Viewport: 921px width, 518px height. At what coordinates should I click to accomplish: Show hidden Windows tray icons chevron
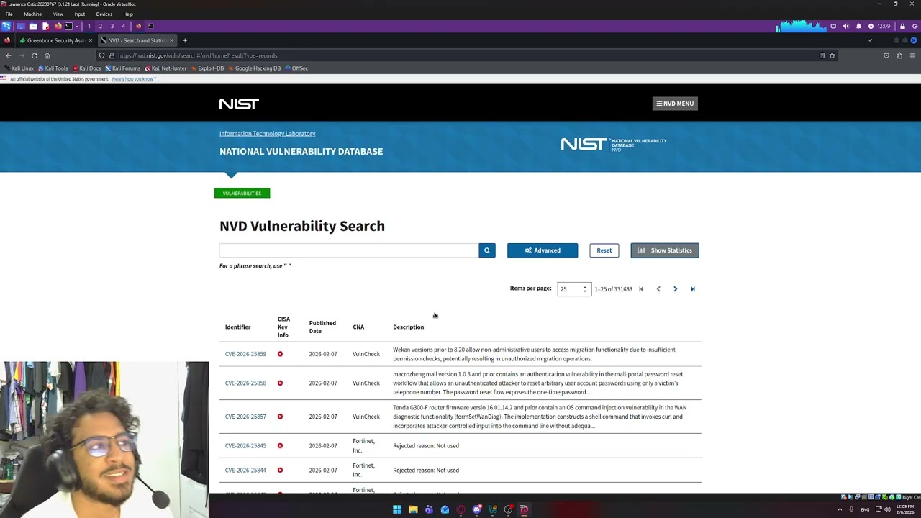point(840,509)
